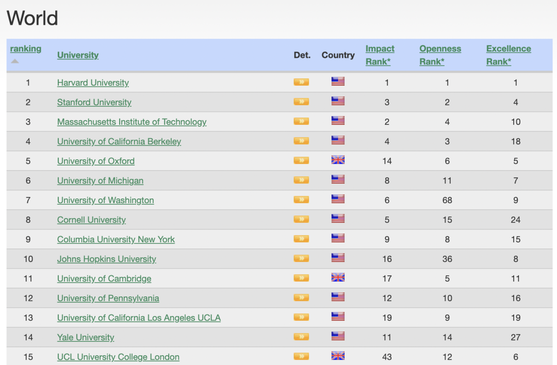Click the Det. column header
Viewport: 557px width, 365px height.
coord(302,55)
